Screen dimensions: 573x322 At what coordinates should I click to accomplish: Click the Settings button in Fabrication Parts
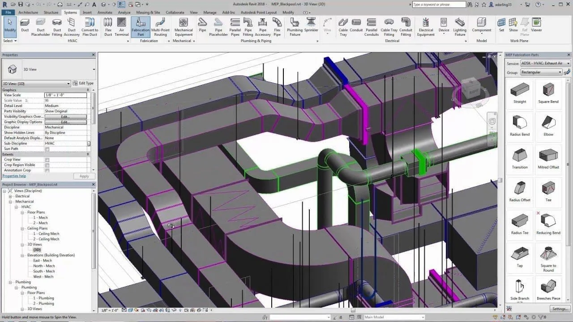(560, 309)
